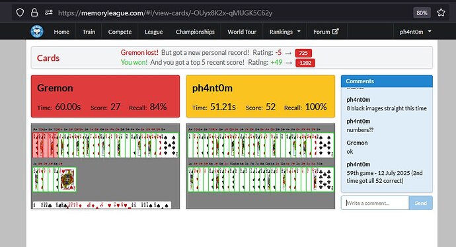Image resolution: width=456 pixels, height=247 pixels.
Task: Open the site permissions icon in address bar
Action: (x=48, y=13)
